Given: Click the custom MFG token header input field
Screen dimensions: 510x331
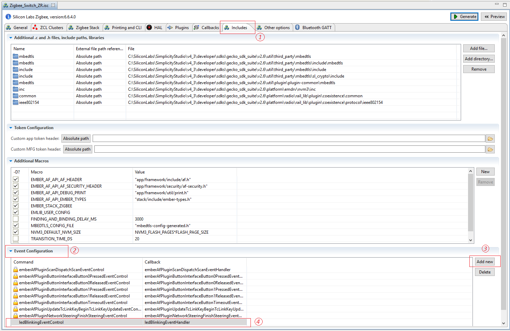Looking at the screenshot, I should (290, 149).
